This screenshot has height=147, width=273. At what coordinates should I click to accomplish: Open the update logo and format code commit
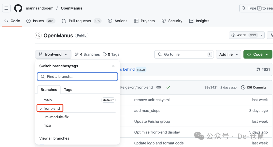[x=159, y=143]
